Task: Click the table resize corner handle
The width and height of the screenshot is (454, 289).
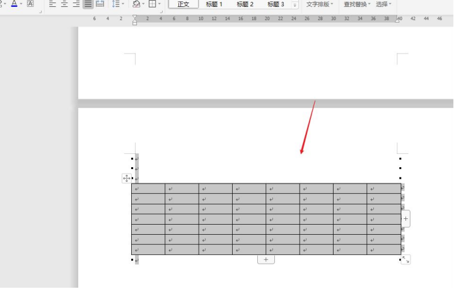Action: [405, 259]
